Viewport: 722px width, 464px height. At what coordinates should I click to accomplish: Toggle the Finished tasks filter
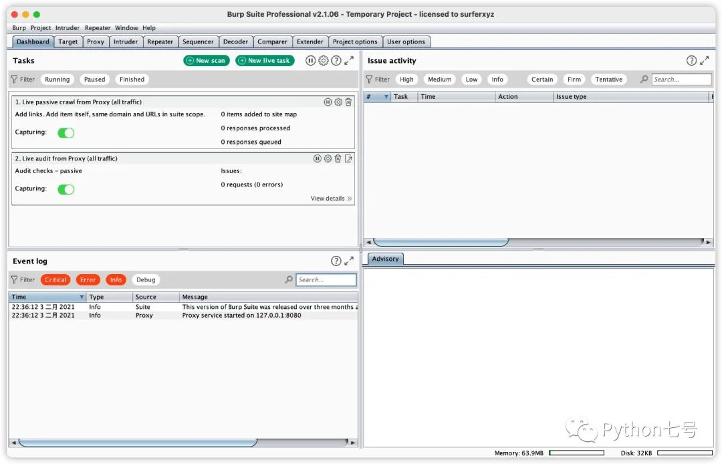[132, 79]
